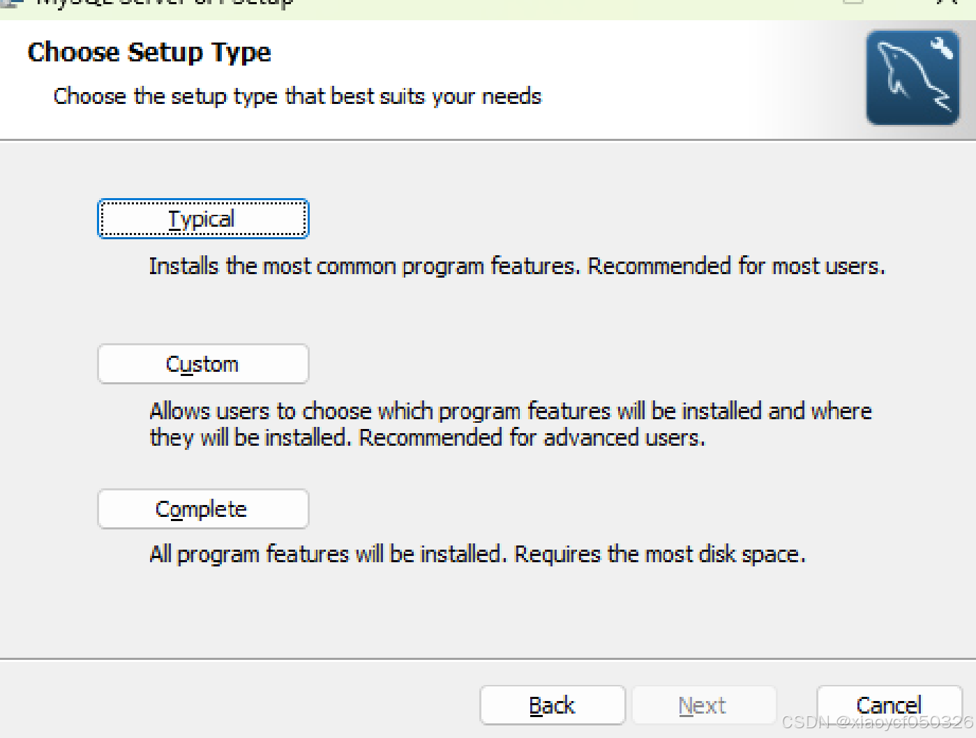The image size is (976, 738).
Task: Click the Choose Setup Type heading
Action: point(149,52)
